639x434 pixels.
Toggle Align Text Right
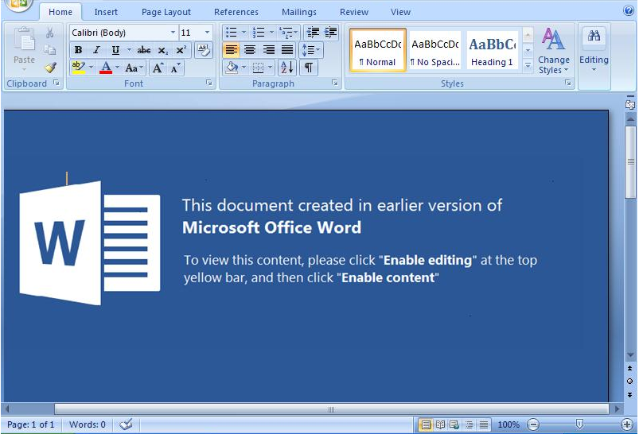(268, 50)
